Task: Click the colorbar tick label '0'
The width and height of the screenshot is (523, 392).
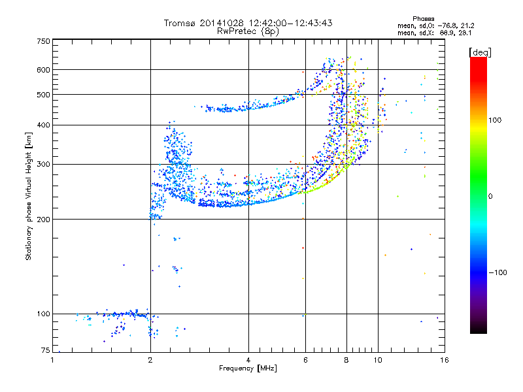Action: (490, 197)
